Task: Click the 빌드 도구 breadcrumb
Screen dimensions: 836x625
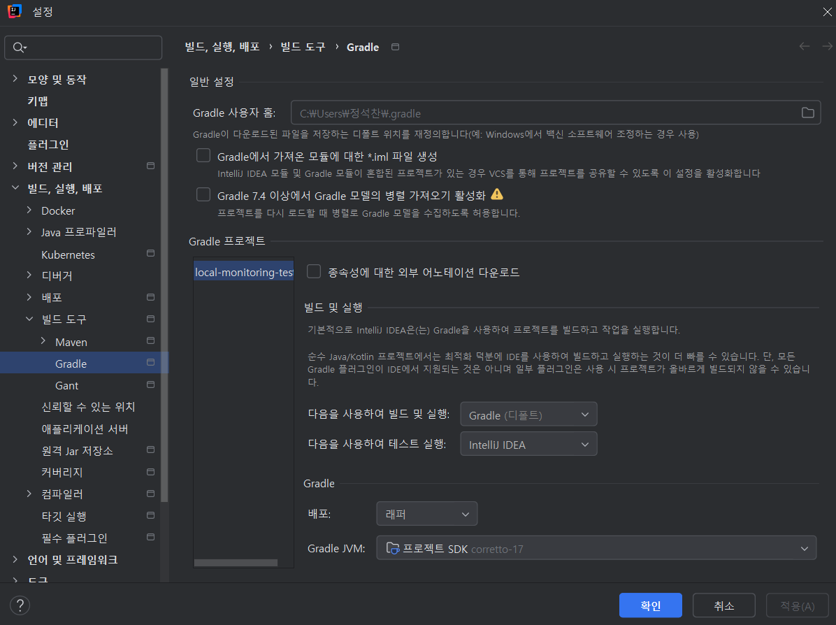Action: click(303, 47)
